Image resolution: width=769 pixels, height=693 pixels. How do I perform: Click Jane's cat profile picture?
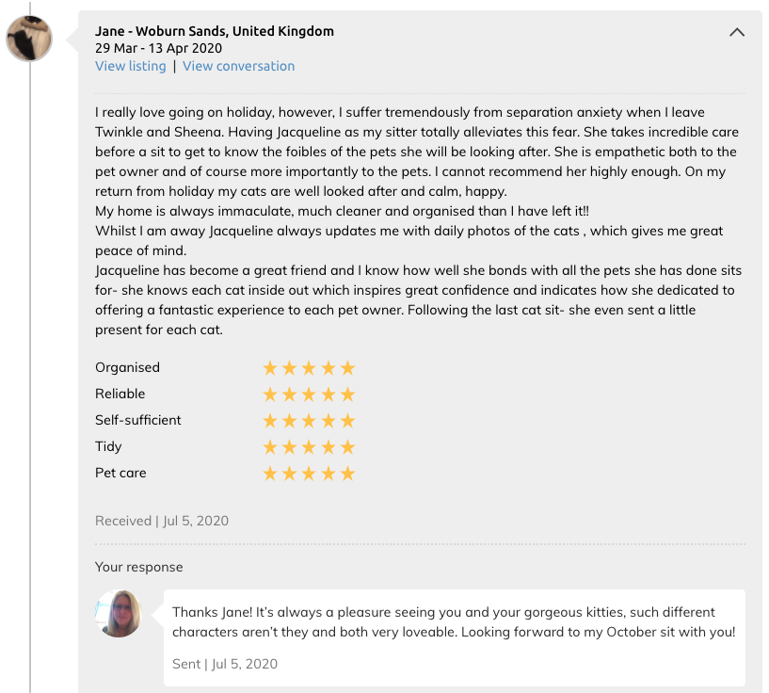tap(29, 39)
